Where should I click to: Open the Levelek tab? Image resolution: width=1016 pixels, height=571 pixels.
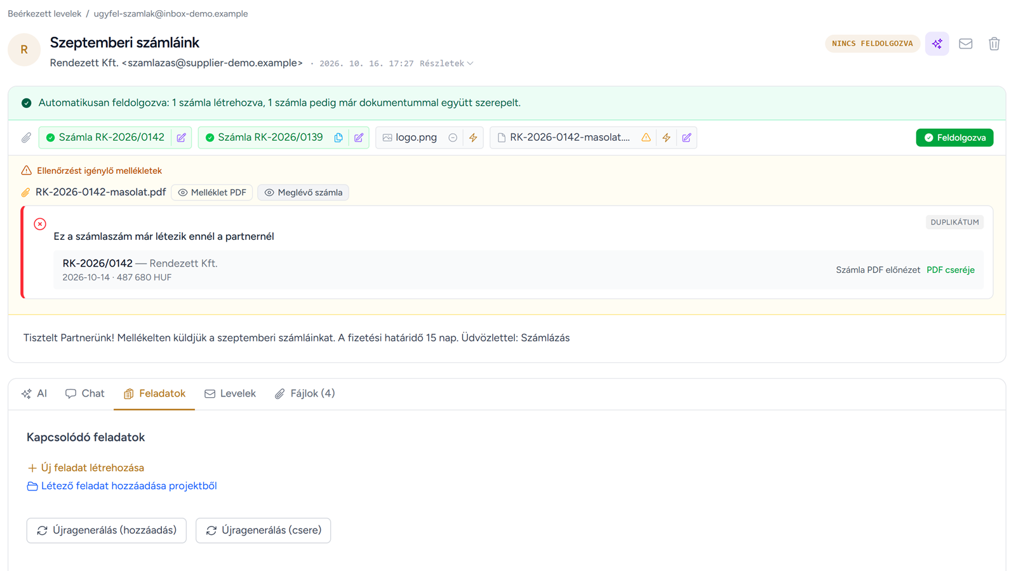click(x=230, y=393)
